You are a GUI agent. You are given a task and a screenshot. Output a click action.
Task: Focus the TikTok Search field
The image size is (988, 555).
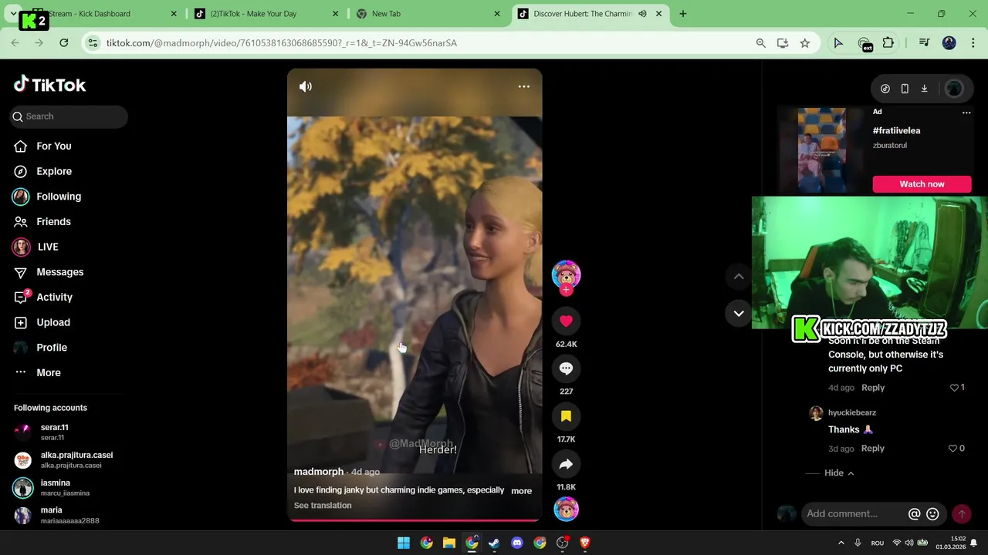69,116
